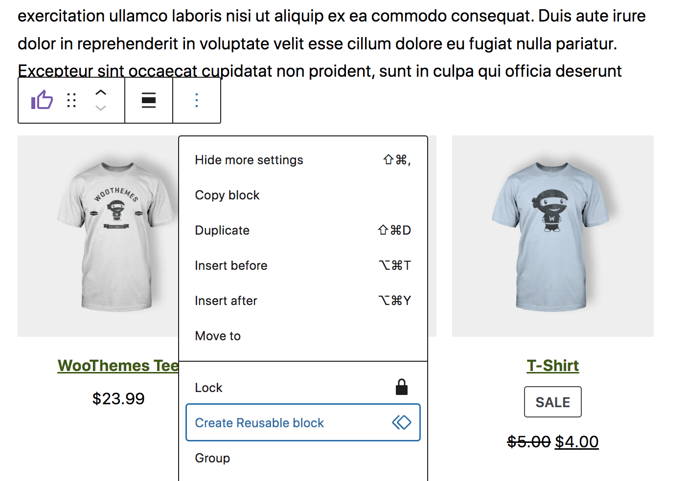
Task: Click the blue T-Shirt product image
Action: [x=552, y=236]
